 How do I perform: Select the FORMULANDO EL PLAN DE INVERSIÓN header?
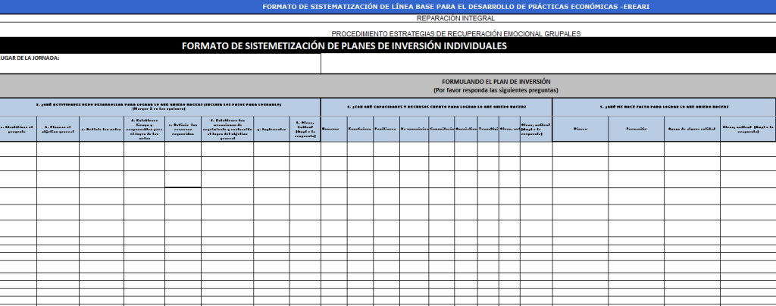388,86
